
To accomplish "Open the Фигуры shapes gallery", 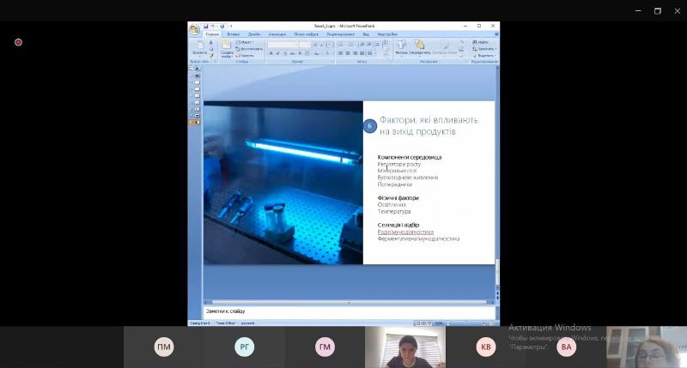I will tap(401, 47).
